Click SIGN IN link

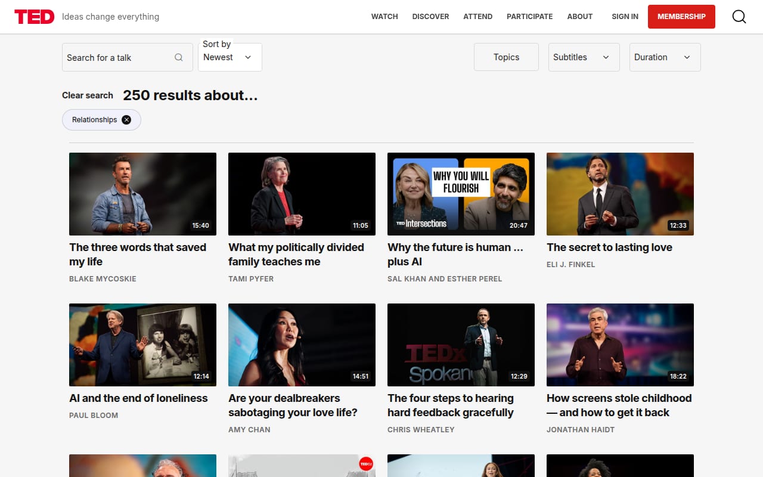625,17
